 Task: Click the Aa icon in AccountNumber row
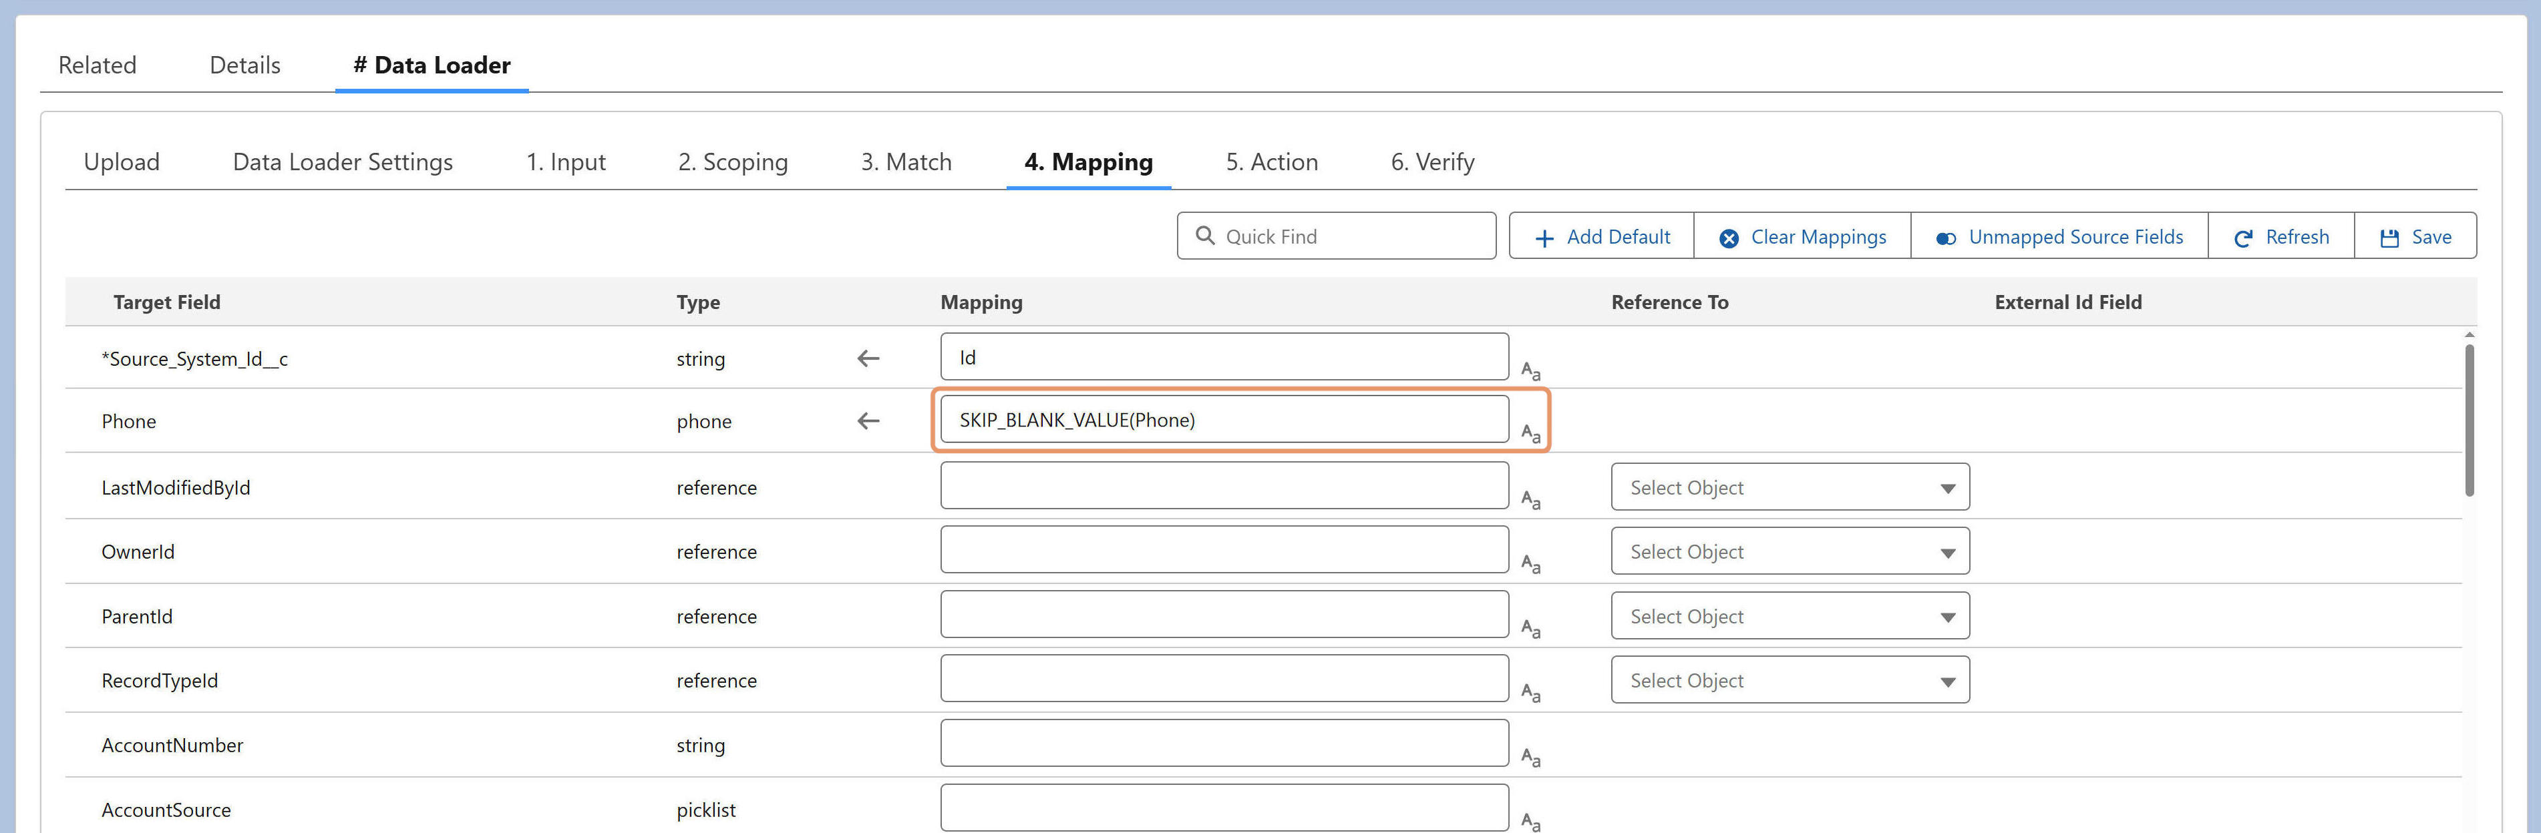point(1530,757)
